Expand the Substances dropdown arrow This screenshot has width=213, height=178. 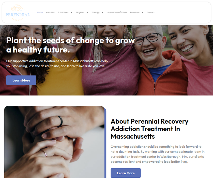71,12
